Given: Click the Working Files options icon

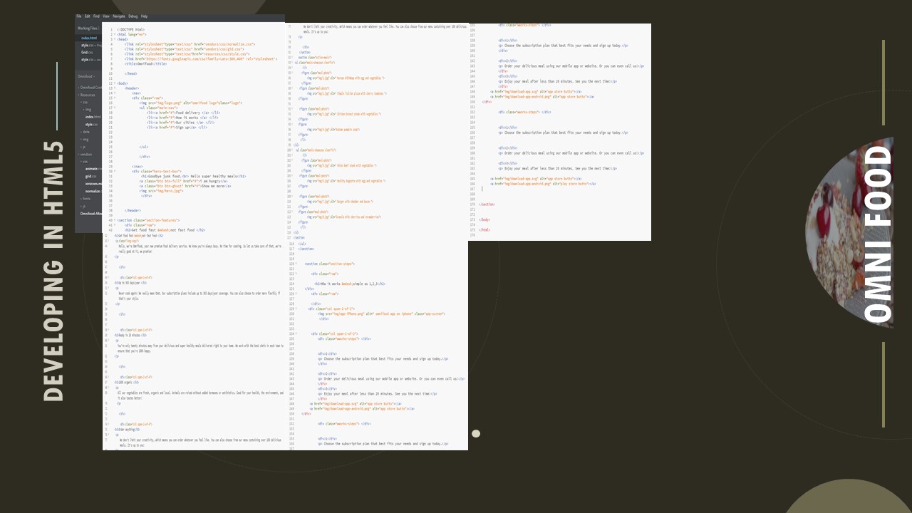Looking at the screenshot, I should [99, 28].
